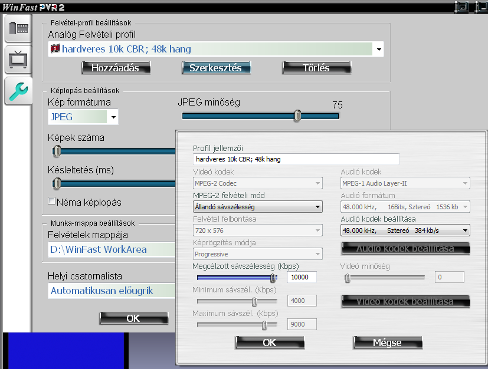Viewport: 488px width, 369px height.
Task: Expand Audió formátum 48.000 kHz dropdown
Action: click(405, 207)
